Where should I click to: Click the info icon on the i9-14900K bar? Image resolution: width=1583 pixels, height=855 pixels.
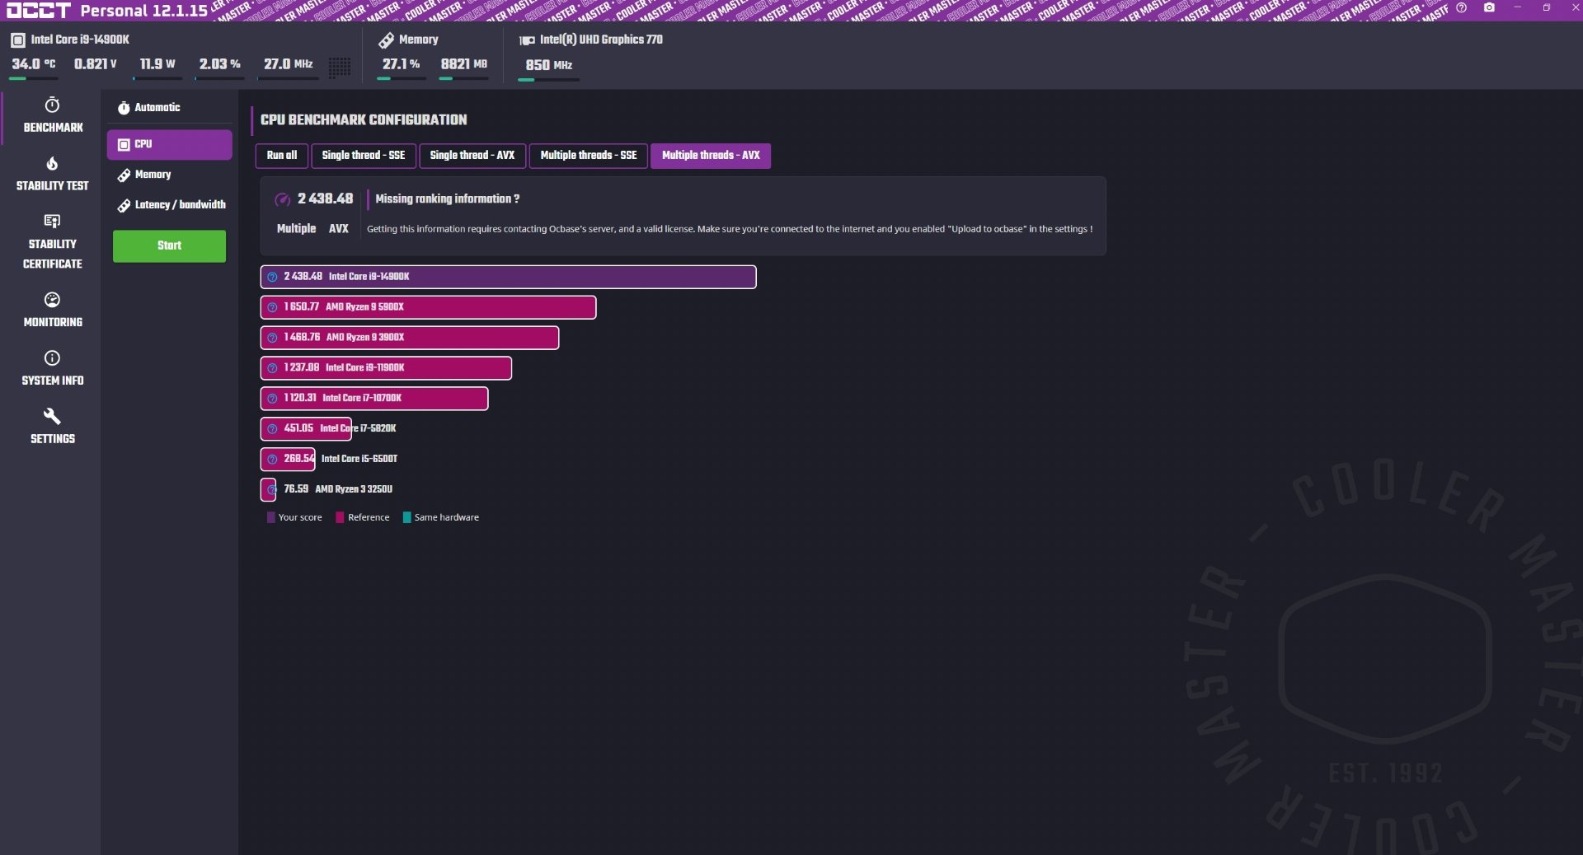tap(272, 278)
